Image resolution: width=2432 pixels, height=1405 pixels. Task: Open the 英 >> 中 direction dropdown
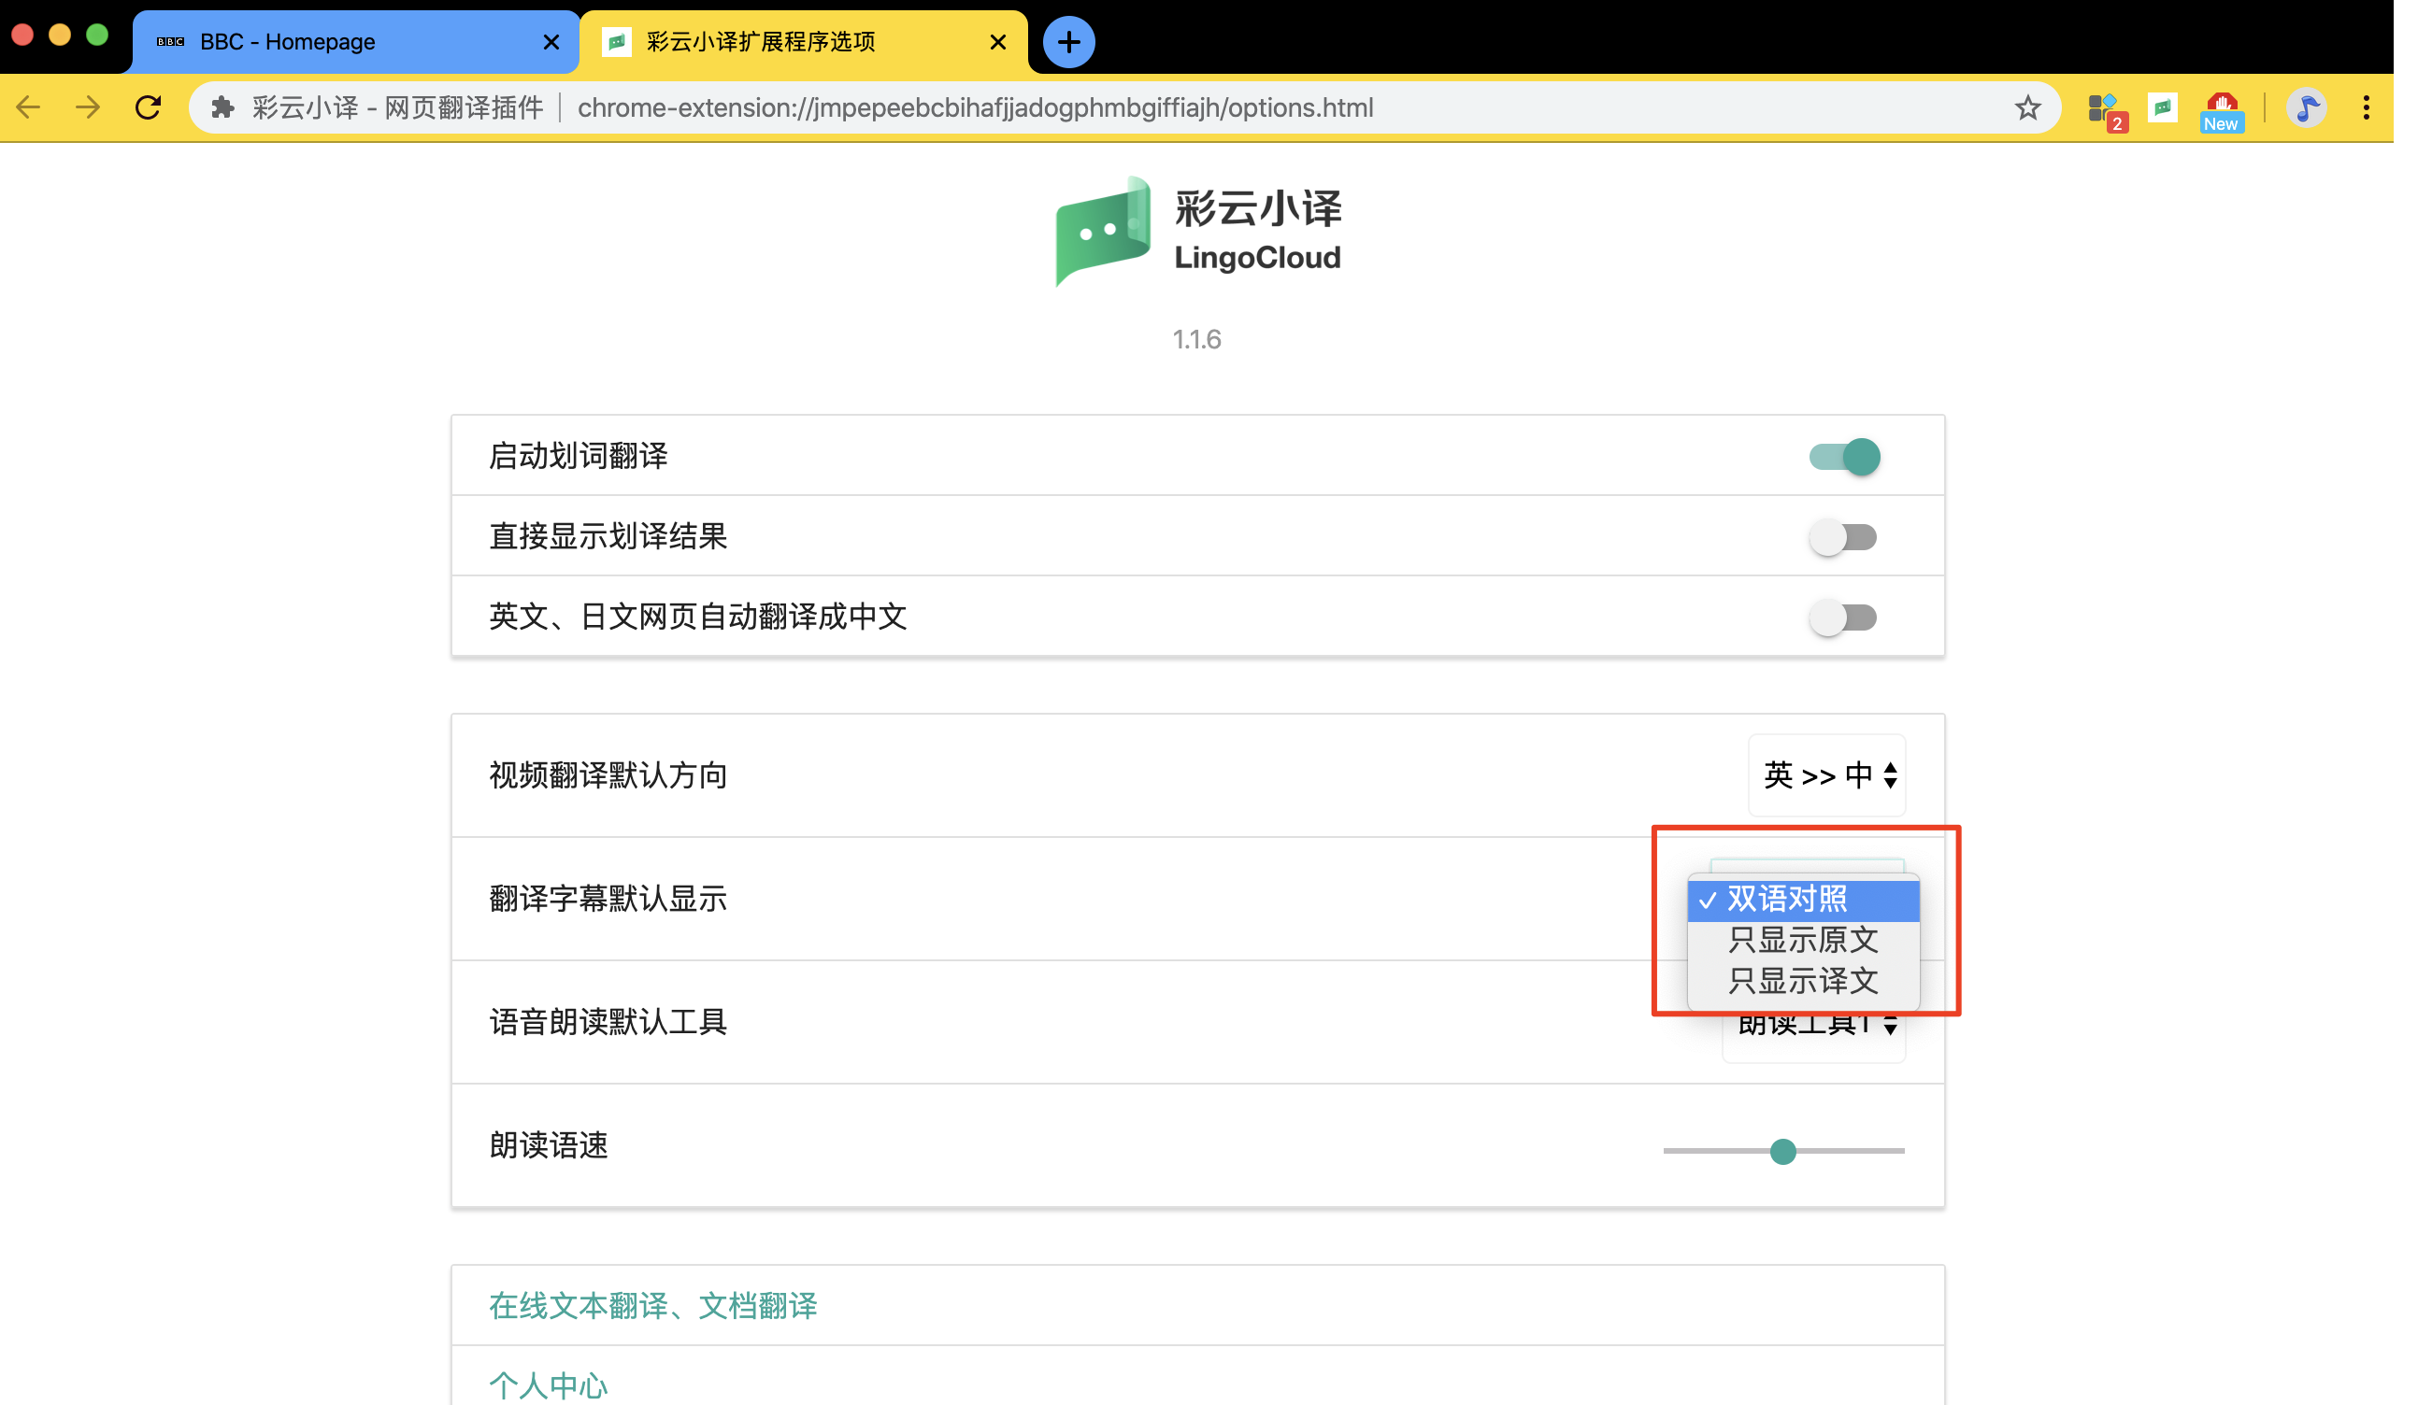tap(1827, 774)
